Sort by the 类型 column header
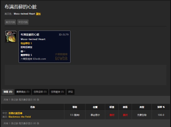The image size is (171, 127). [x=142, y=107]
